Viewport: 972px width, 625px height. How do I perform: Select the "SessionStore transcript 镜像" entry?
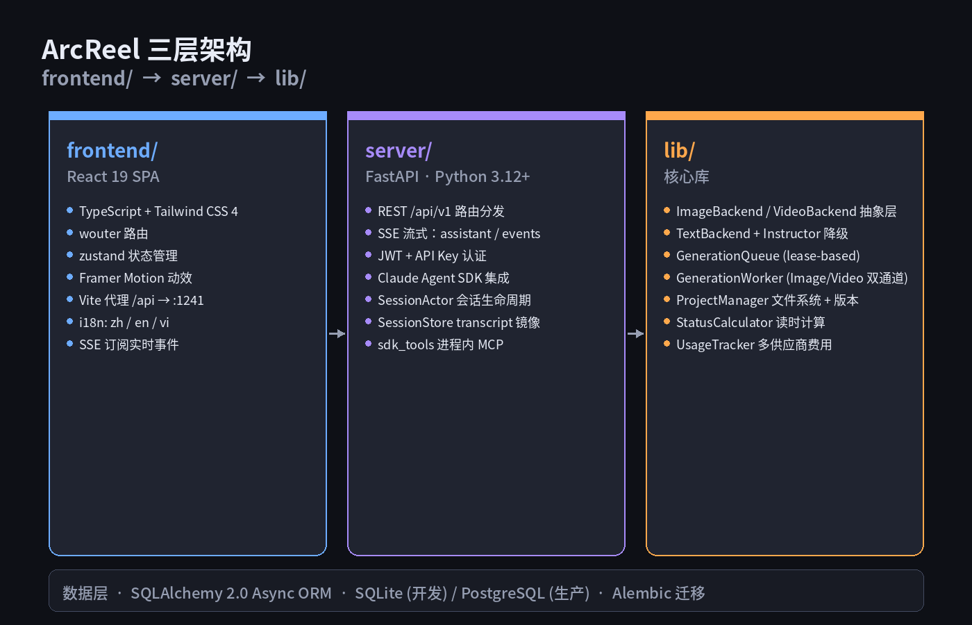coord(459,322)
